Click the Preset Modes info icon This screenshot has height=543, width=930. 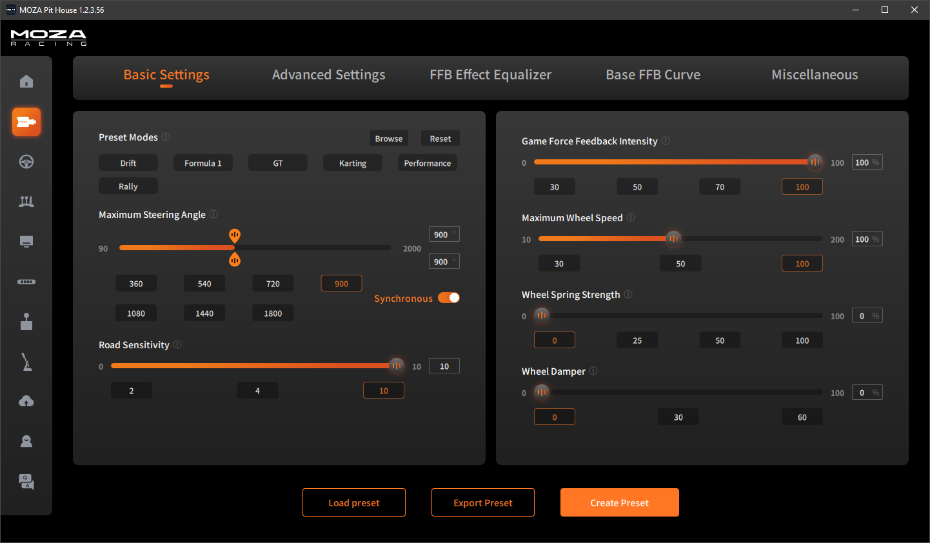pyautogui.click(x=166, y=137)
